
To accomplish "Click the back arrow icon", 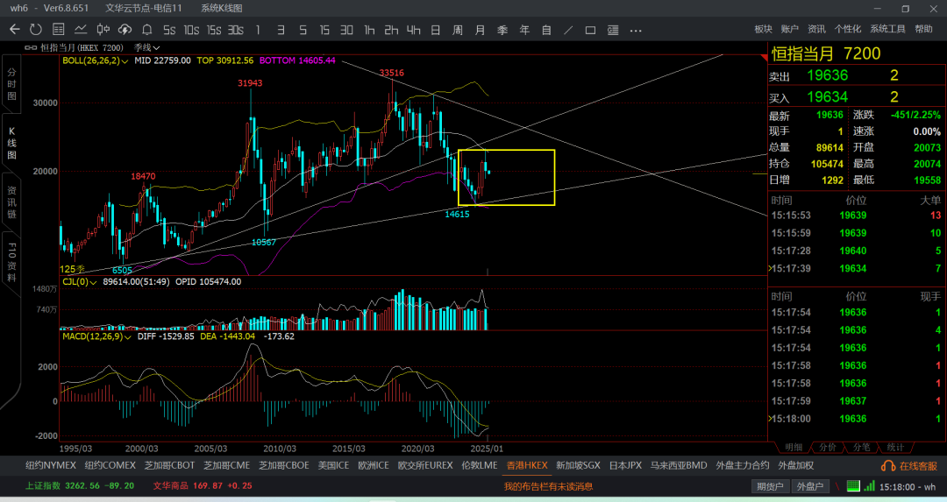I will tap(15, 30).
